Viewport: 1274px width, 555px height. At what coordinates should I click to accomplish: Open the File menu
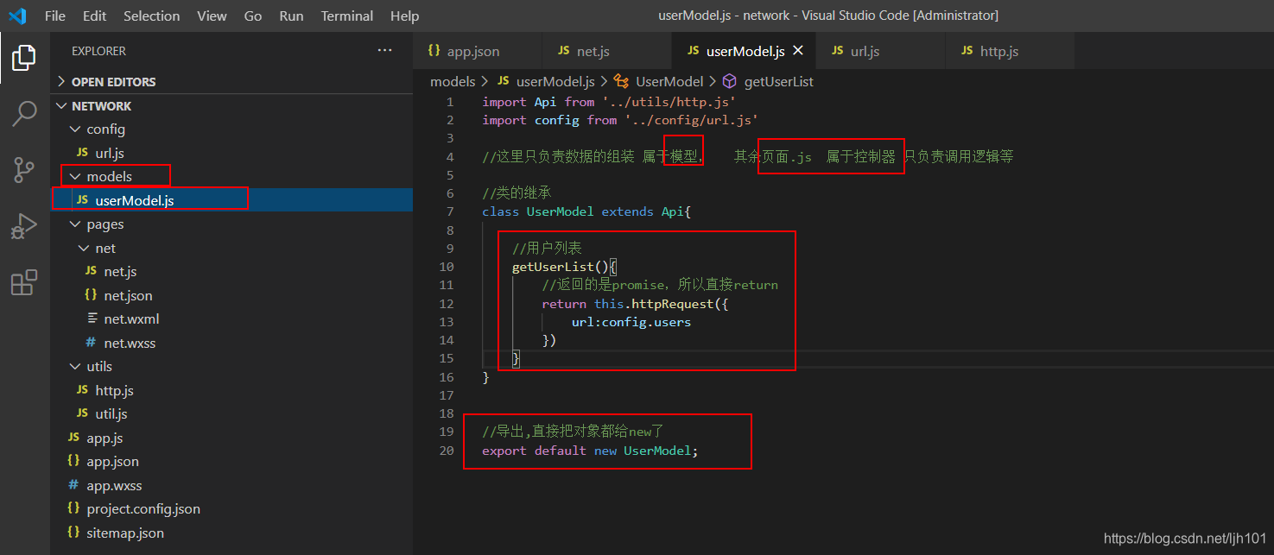(55, 16)
